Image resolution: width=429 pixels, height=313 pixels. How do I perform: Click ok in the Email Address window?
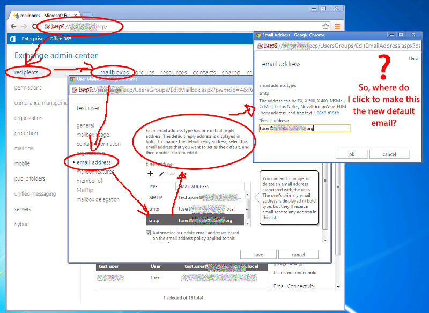pos(352,154)
